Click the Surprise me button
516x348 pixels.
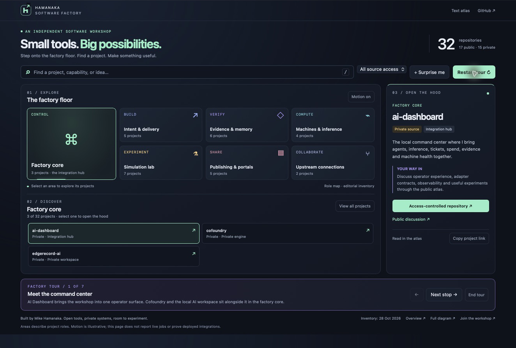point(429,72)
